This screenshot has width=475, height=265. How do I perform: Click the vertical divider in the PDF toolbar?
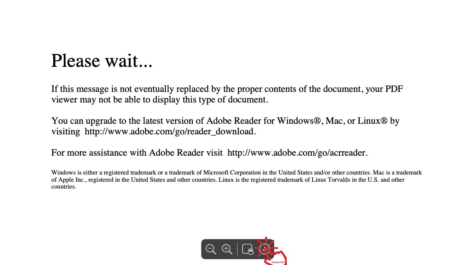(237, 249)
